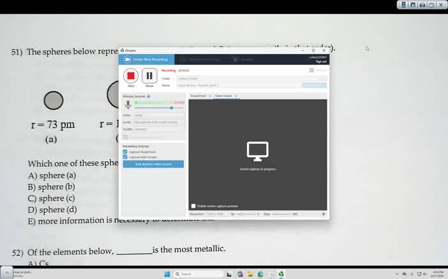Enable screen capture preview checkbox

193,206
